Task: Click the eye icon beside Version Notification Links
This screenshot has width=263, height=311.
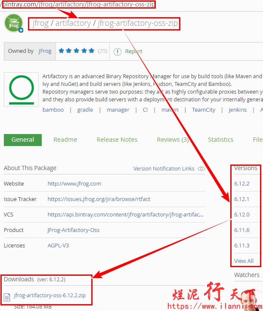Action: pos(201,169)
